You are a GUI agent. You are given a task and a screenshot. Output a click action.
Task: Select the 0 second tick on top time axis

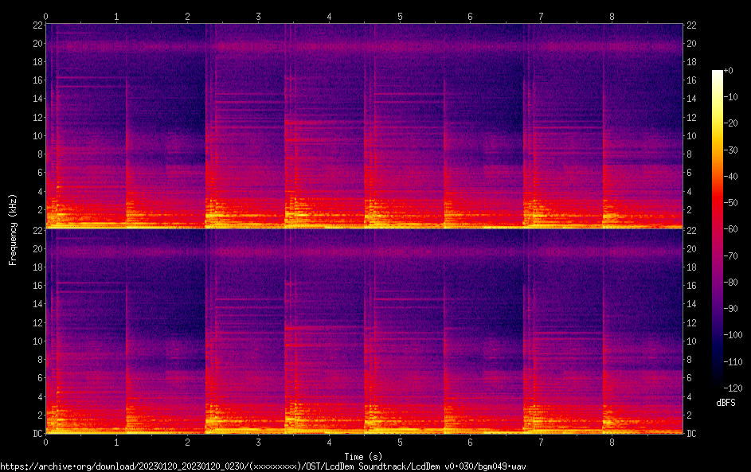click(x=46, y=16)
